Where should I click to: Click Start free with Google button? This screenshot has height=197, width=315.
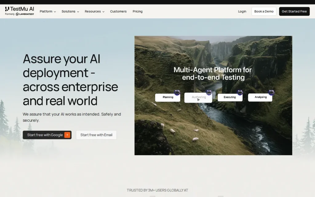click(47, 135)
